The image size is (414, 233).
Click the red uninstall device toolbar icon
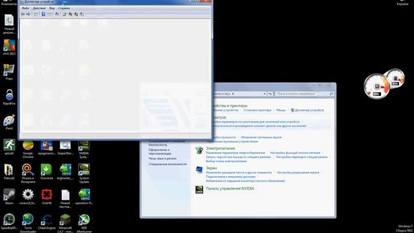coord(71,14)
